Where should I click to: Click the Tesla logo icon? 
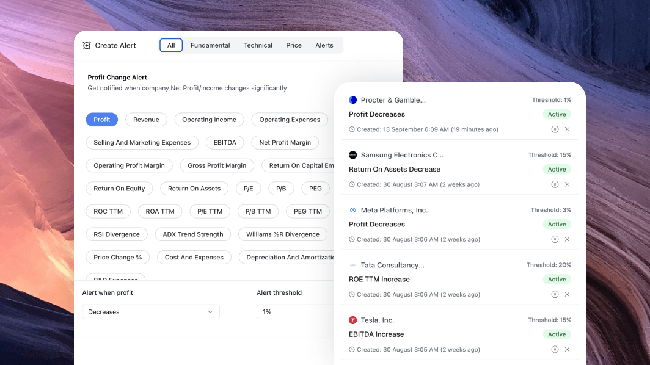click(352, 320)
